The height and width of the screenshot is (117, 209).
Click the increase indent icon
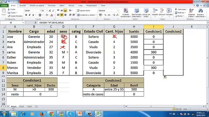click(x=73, y=15)
